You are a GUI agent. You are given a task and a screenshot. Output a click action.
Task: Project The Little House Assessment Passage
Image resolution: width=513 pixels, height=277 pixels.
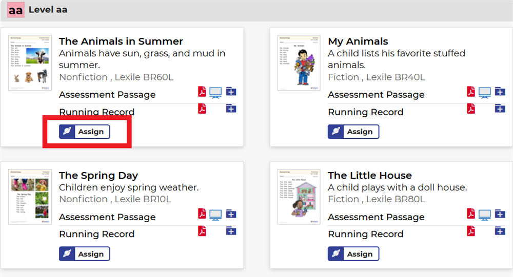pos(484,215)
